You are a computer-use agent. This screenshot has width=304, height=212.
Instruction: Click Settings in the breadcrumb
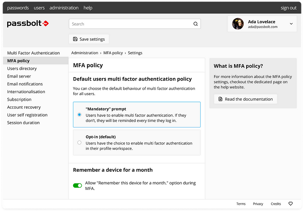(135, 53)
